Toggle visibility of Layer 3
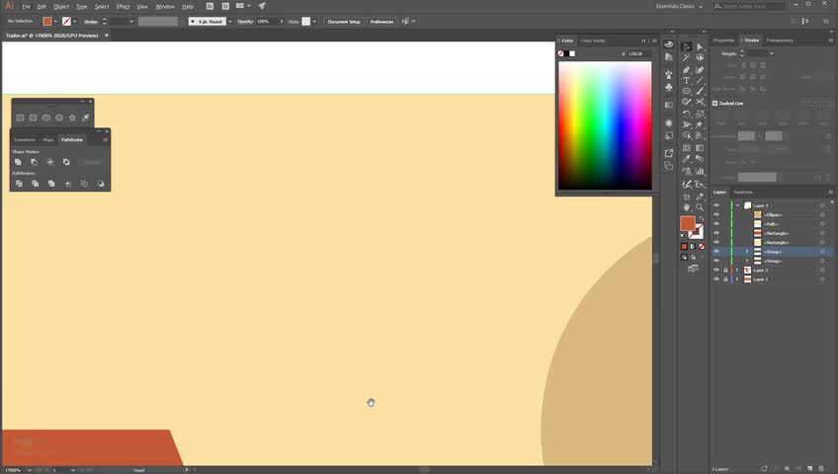The image size is (838, 474). click(x=716, y=205)
